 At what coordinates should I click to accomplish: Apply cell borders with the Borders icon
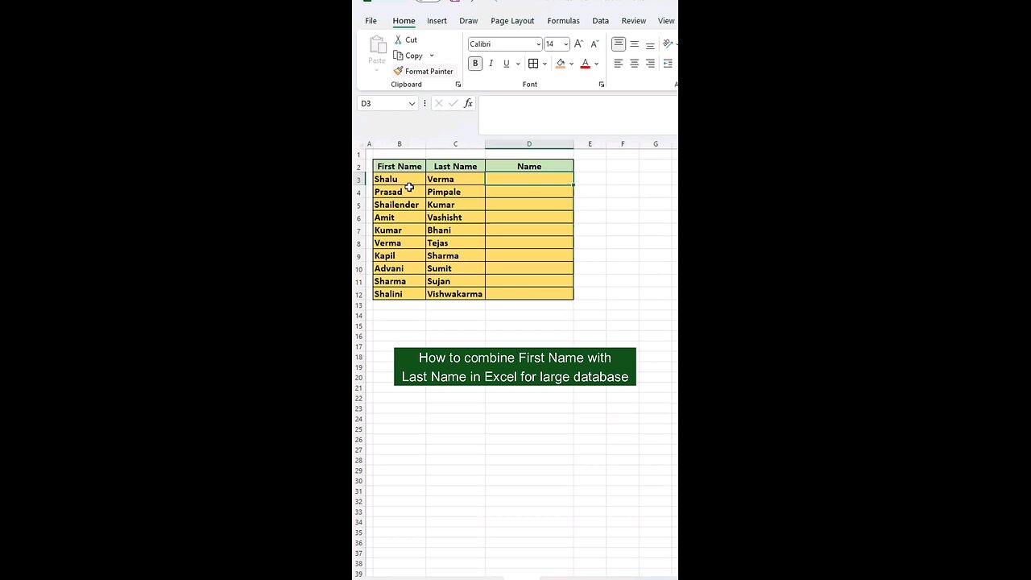[x=533, y=64]
